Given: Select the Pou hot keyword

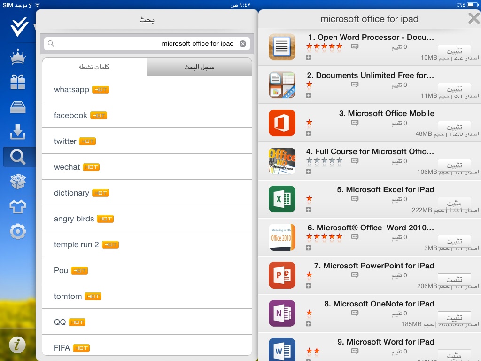Looking at the screenshot, I should (147, 270).
